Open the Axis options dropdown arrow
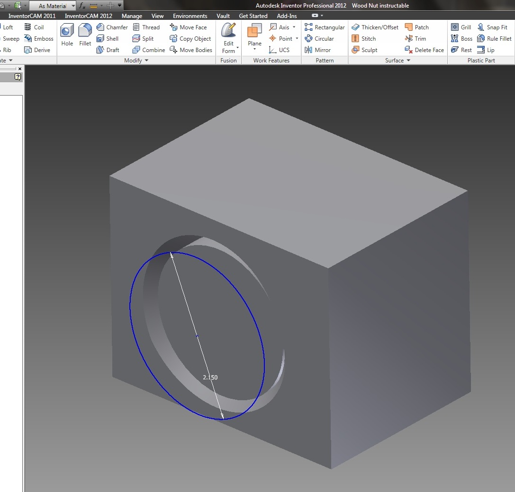 pyautogui.click(x=294, y=27)
